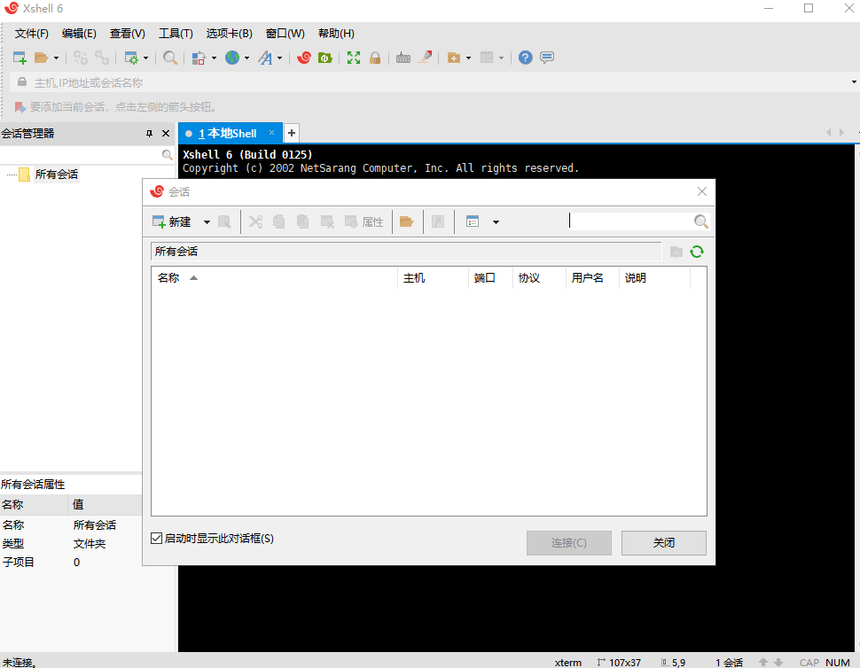Image resolution: width=860 pixels, height=668 pixels.
Task: Open the view mode dropdown in session dialog
Action: [x=496, y=221]
